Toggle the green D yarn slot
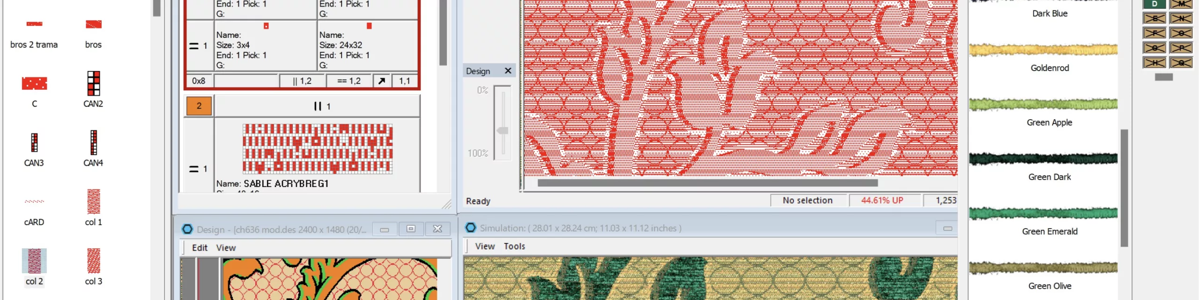Screen dimensions: 1199x300 (x=1154, y=4)
